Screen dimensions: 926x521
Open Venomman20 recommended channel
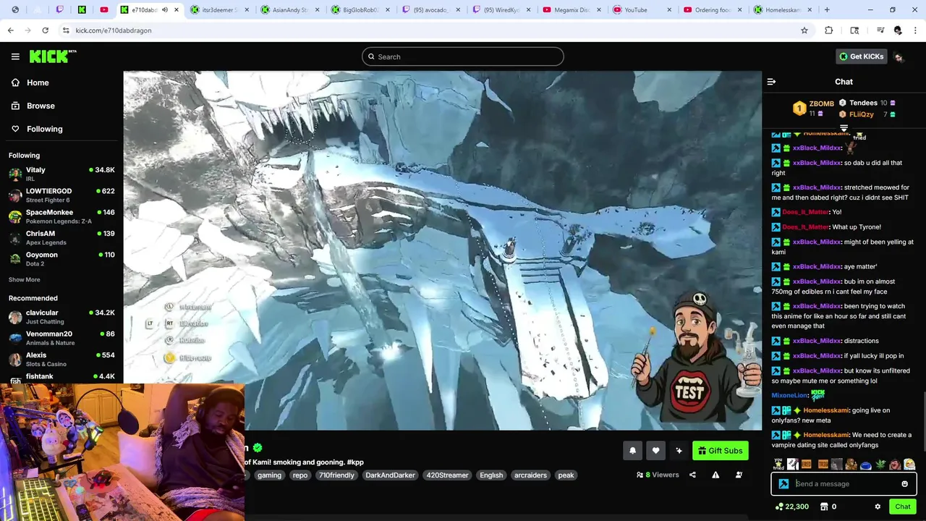tap(61, 338)
